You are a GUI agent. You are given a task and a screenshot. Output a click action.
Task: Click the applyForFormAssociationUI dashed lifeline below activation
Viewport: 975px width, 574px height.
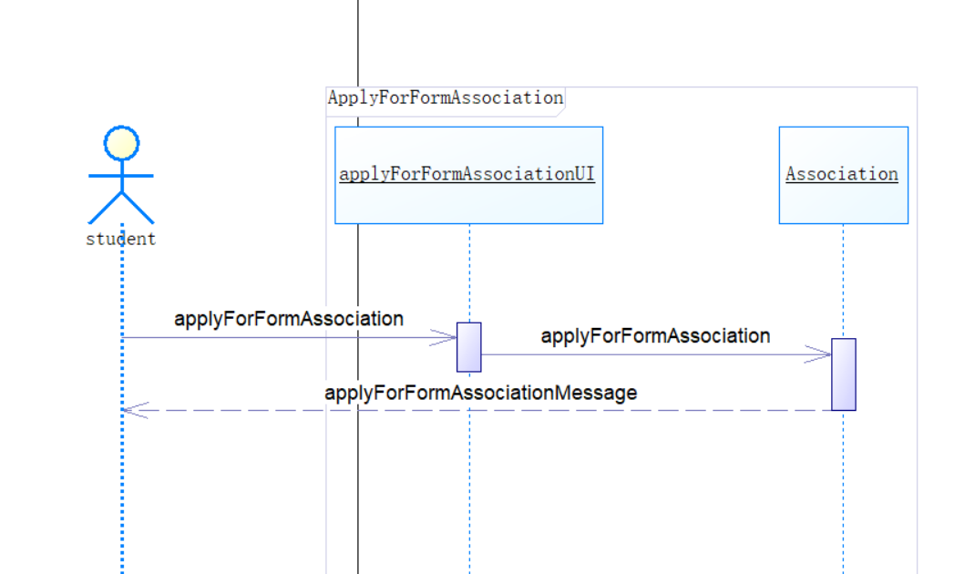pyautogui.click(x=469, y=483)
